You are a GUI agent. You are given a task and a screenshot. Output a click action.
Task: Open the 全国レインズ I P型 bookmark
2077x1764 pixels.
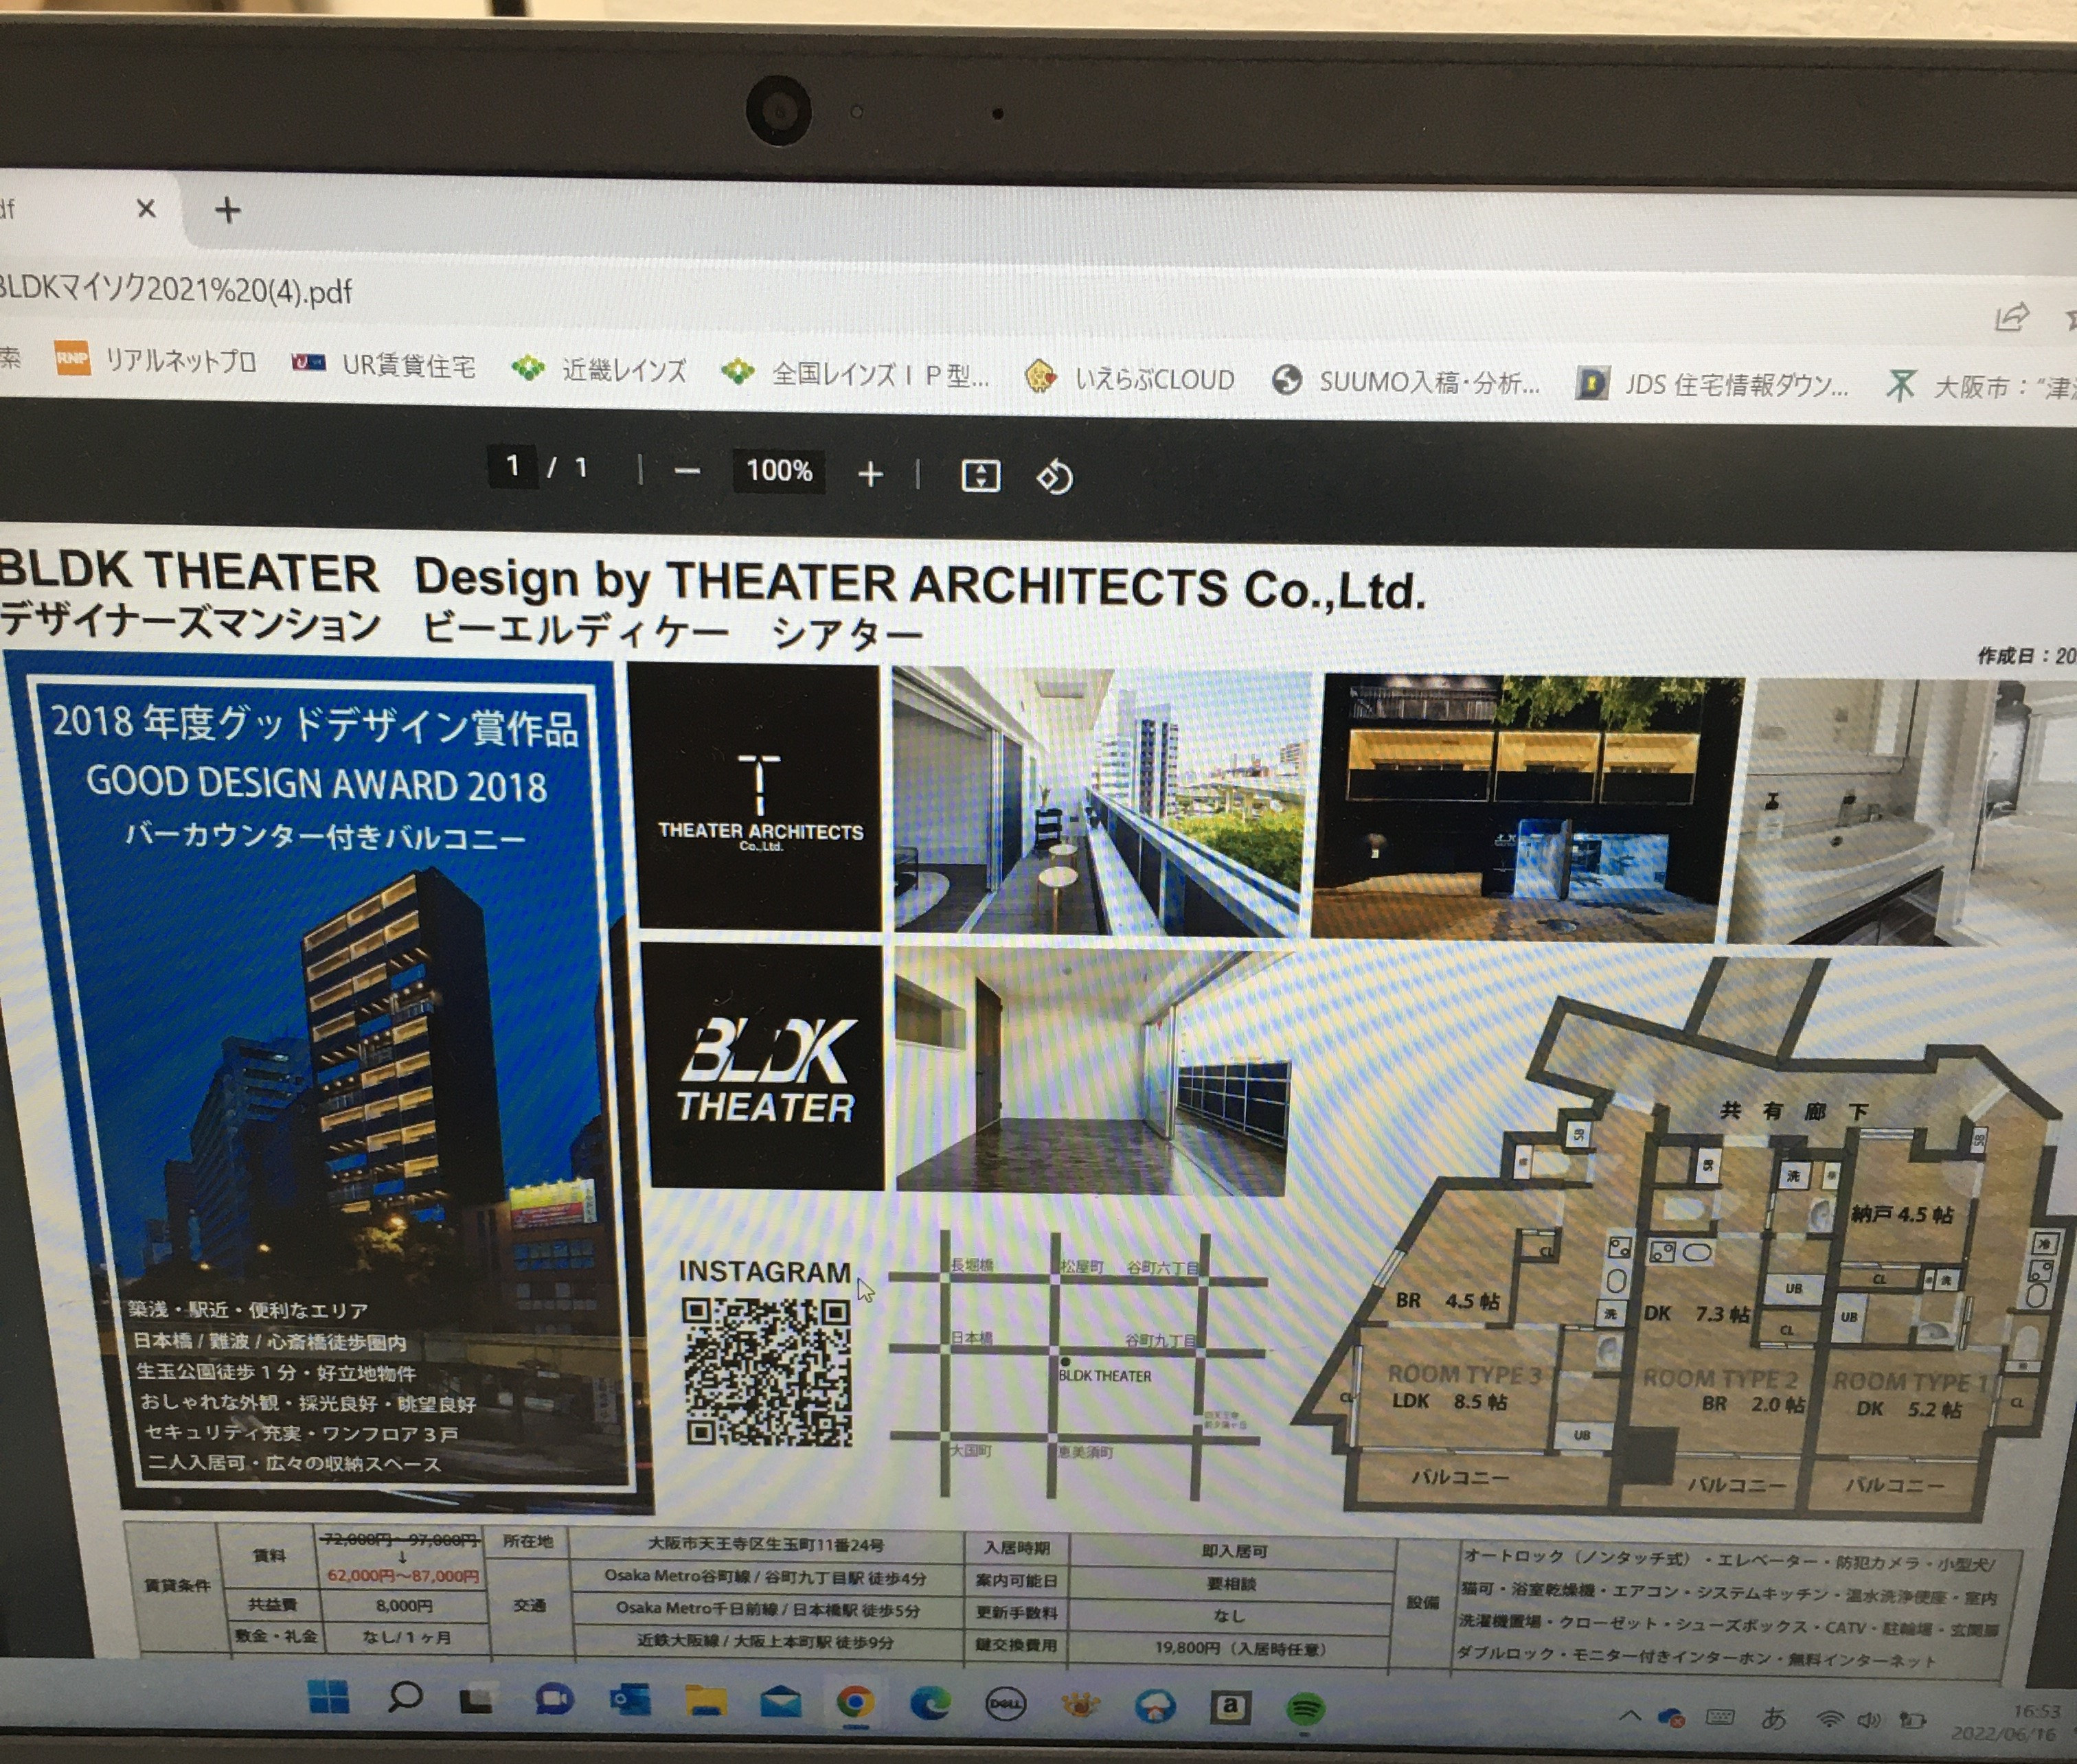point(856,374)
